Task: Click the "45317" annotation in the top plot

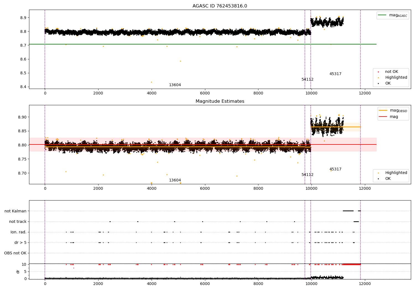Action: (335, 74)
